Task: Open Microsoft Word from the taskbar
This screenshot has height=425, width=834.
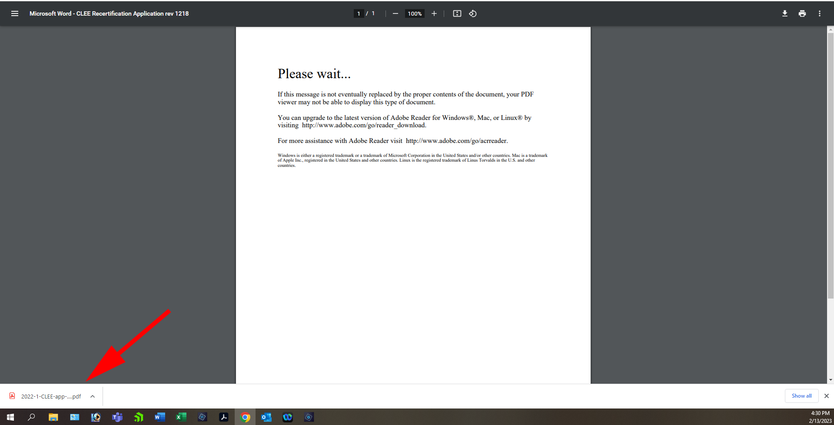Action: [159, 417]
